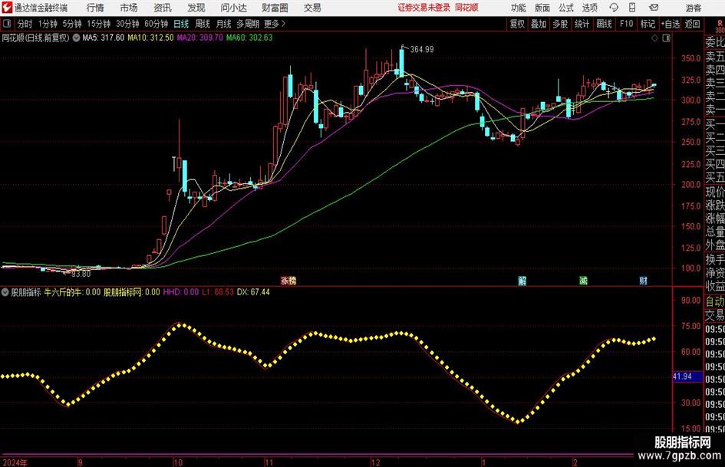Switch to the 分时 chart tab
This screenshot has height=467, width=725.
click(x=25, y=24)
